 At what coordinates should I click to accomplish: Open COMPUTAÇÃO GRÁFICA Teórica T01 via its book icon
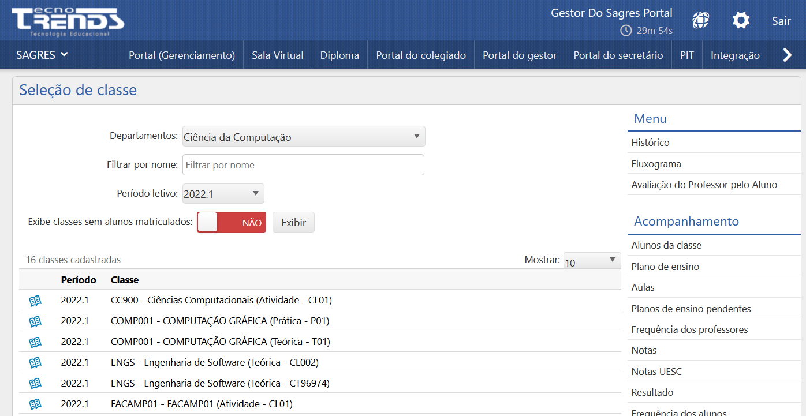click(35, 342)
